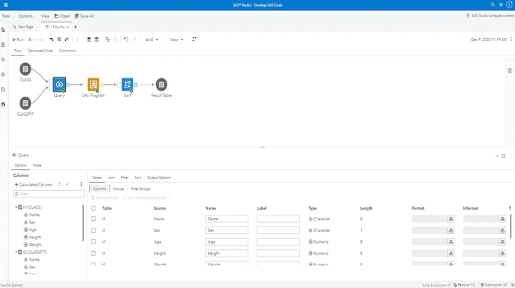515x288 pixels.
Task: Open the View menu in menu bar
Action: click(x=46, y=16)
